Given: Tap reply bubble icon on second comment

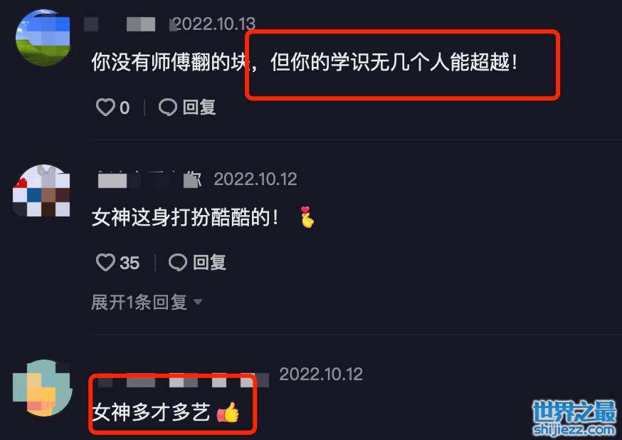Looking at the screenshot, I should [178, 262].
